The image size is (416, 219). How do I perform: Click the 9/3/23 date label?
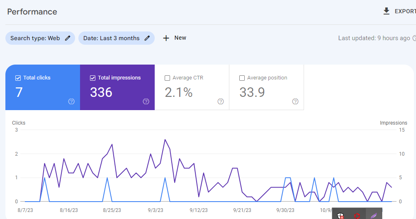pyautogui.click(x=156, y=210)
